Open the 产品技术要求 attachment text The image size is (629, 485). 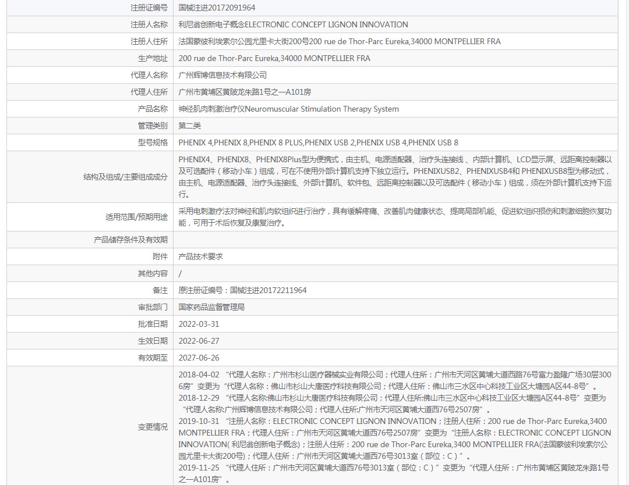tap(200, 256)
